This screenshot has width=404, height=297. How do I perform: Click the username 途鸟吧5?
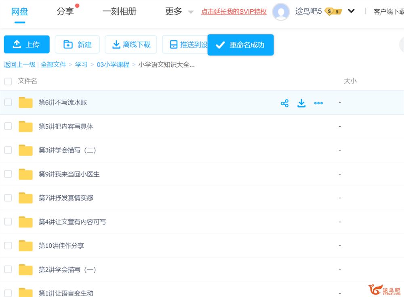click(308, 11)
